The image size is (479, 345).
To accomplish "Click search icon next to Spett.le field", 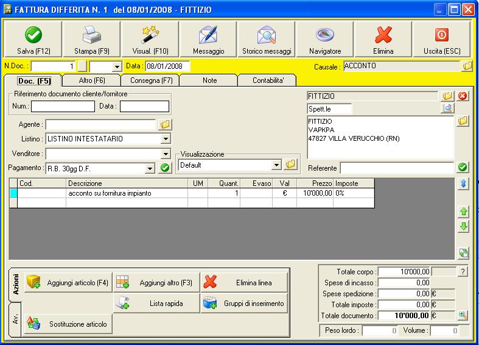I will pos(447,108).
